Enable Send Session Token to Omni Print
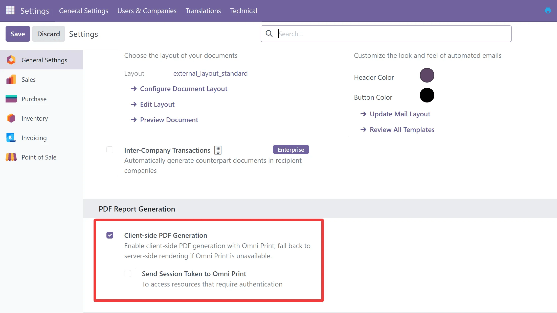 (x=128, y=273)
